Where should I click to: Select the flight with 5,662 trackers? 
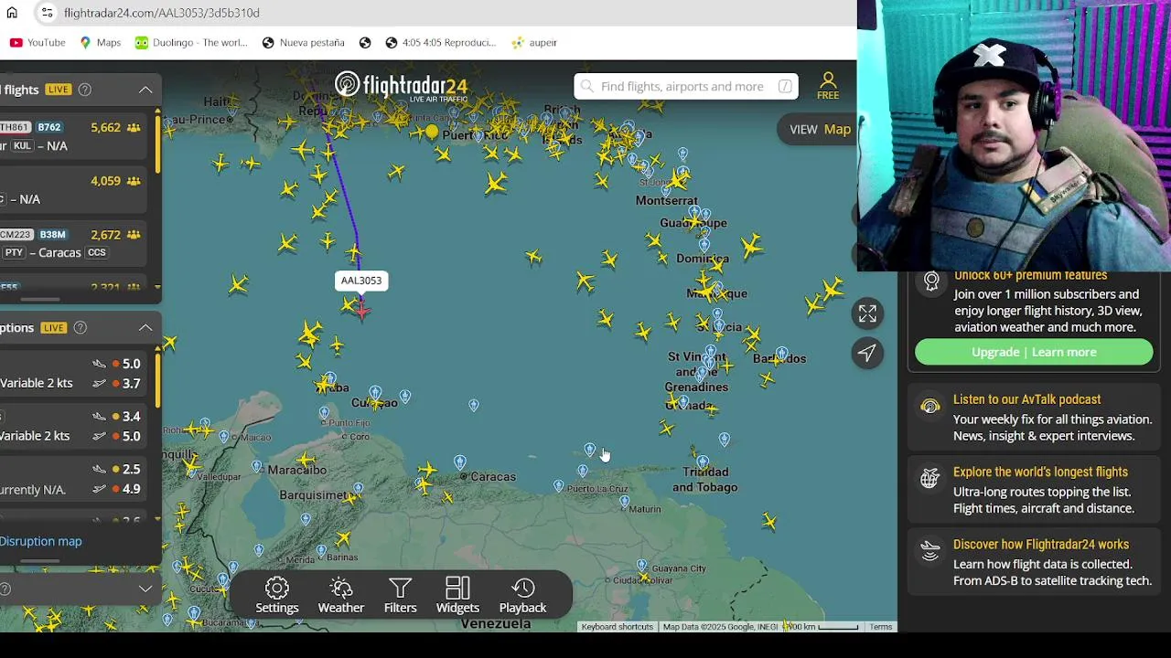point(73,136)
